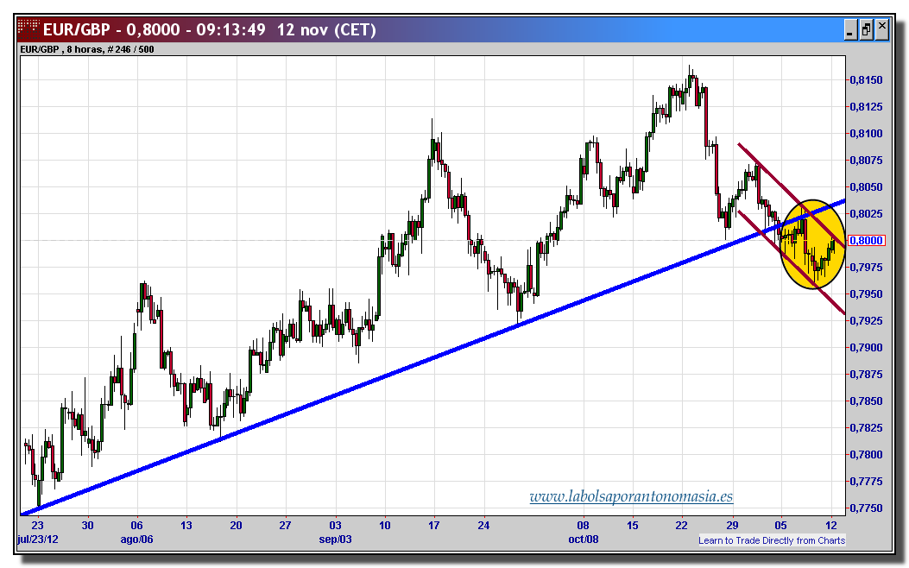Click the oct/08 date marker
Image resolution: width=909 pixels, height=568 pixels.
click(583, 539)
